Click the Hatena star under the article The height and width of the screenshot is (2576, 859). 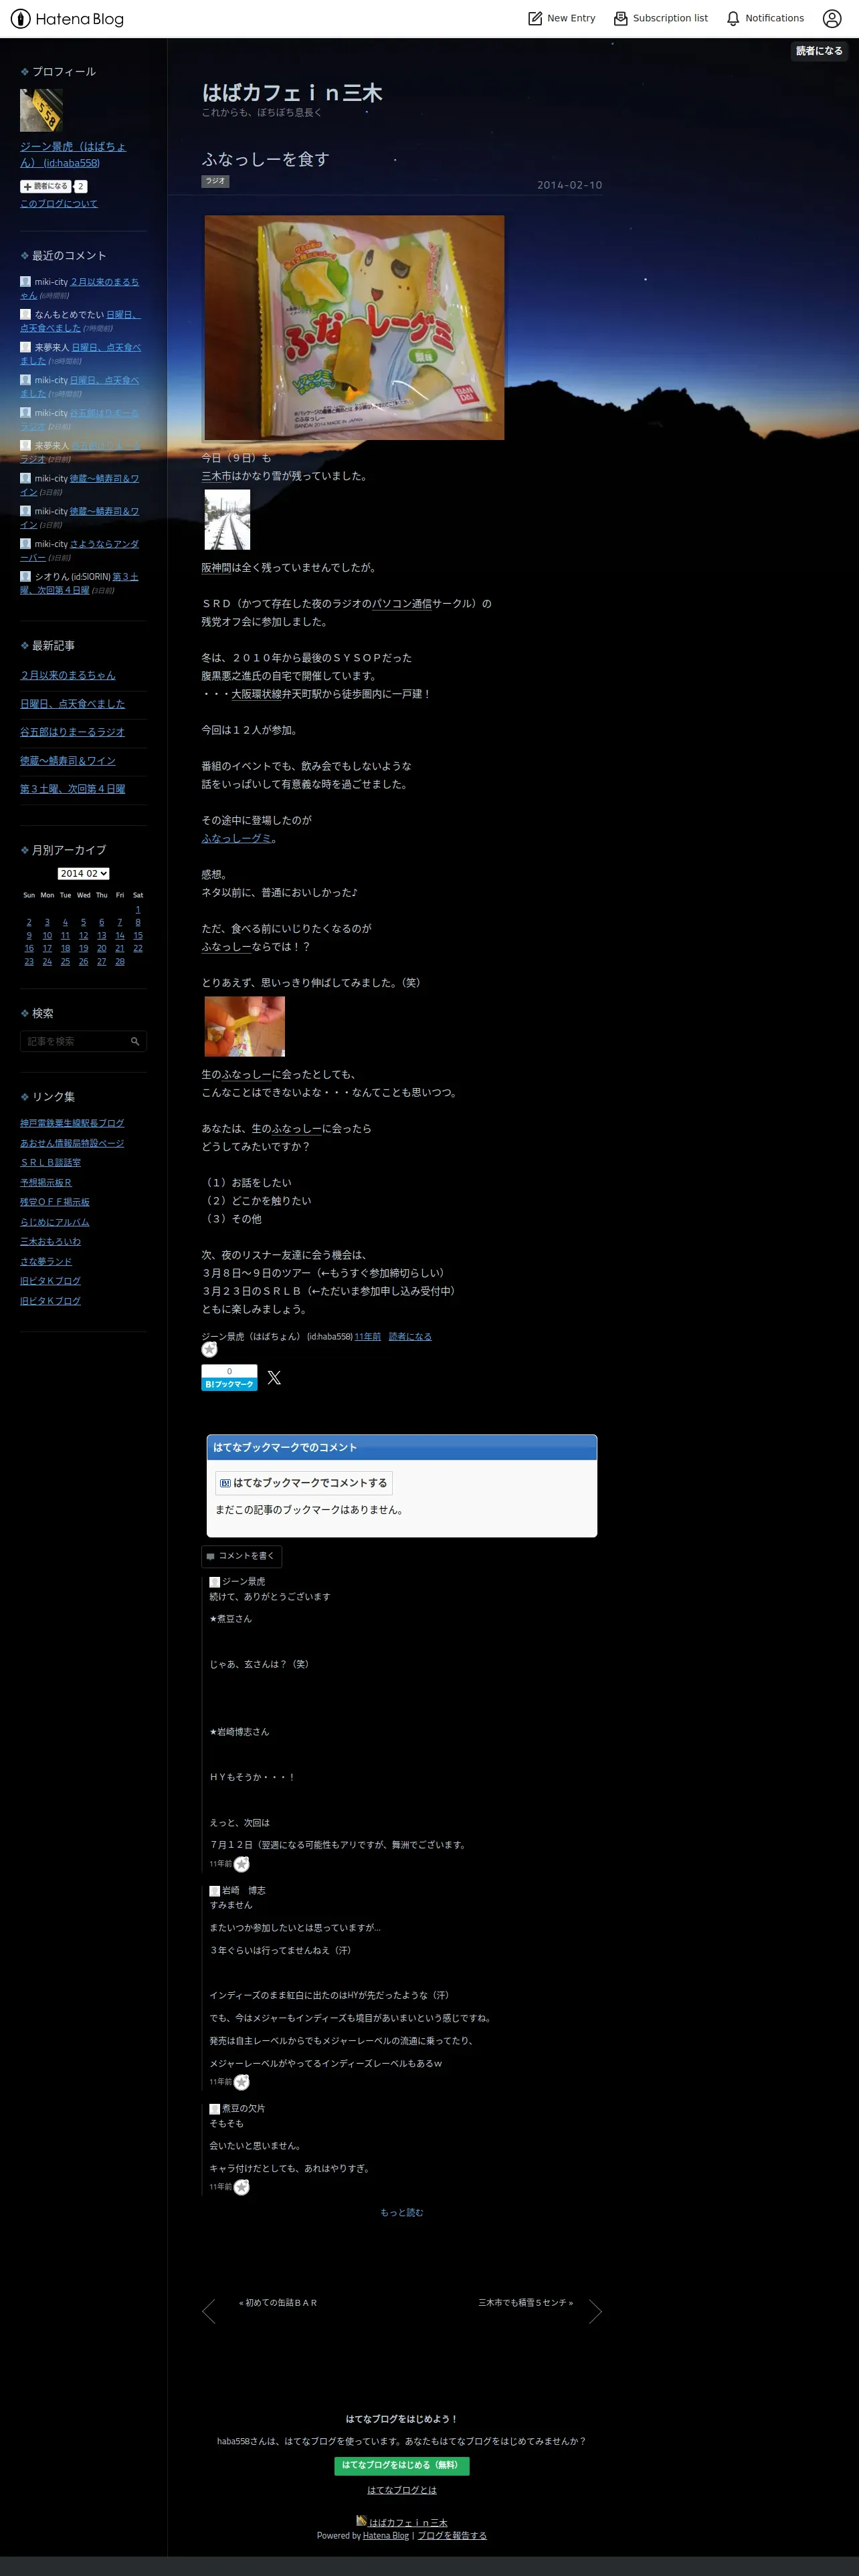pos(209,1349)
